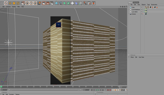Render the active view clapperboard icon
The width and height of the screenshot is (164, 95).
click(x=44, y=3)
